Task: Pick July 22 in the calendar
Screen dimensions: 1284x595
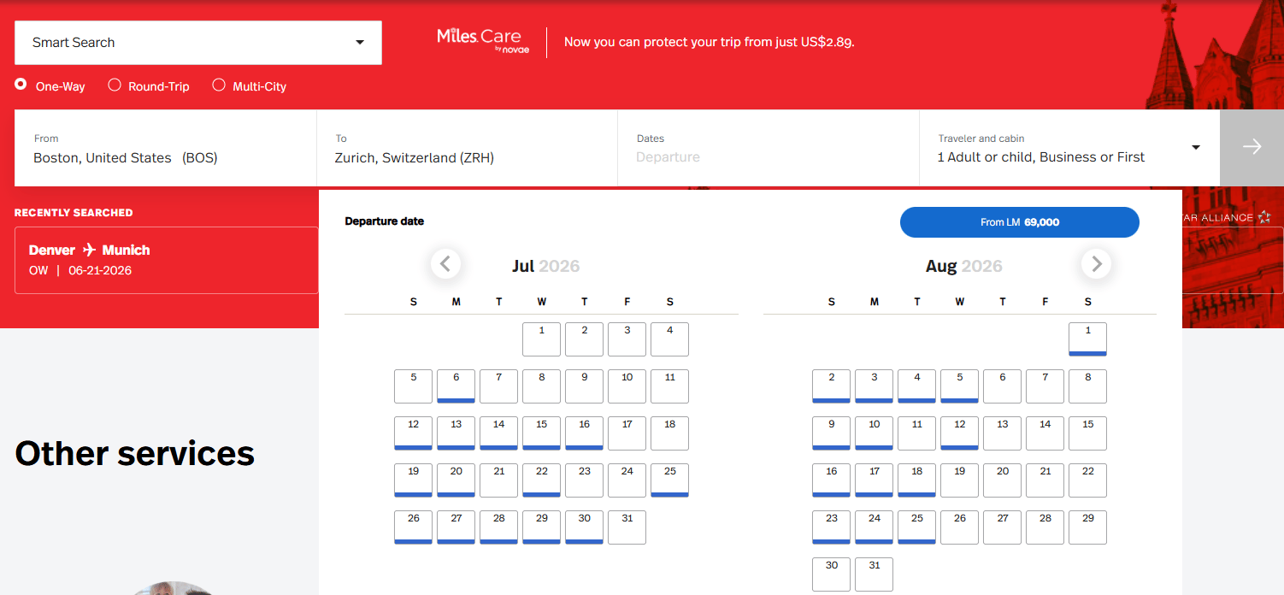Action: coord(541,480)
